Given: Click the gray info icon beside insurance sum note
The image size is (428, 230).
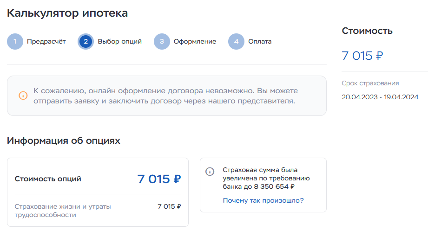Looking at the screenshot, I should (210, 172).
